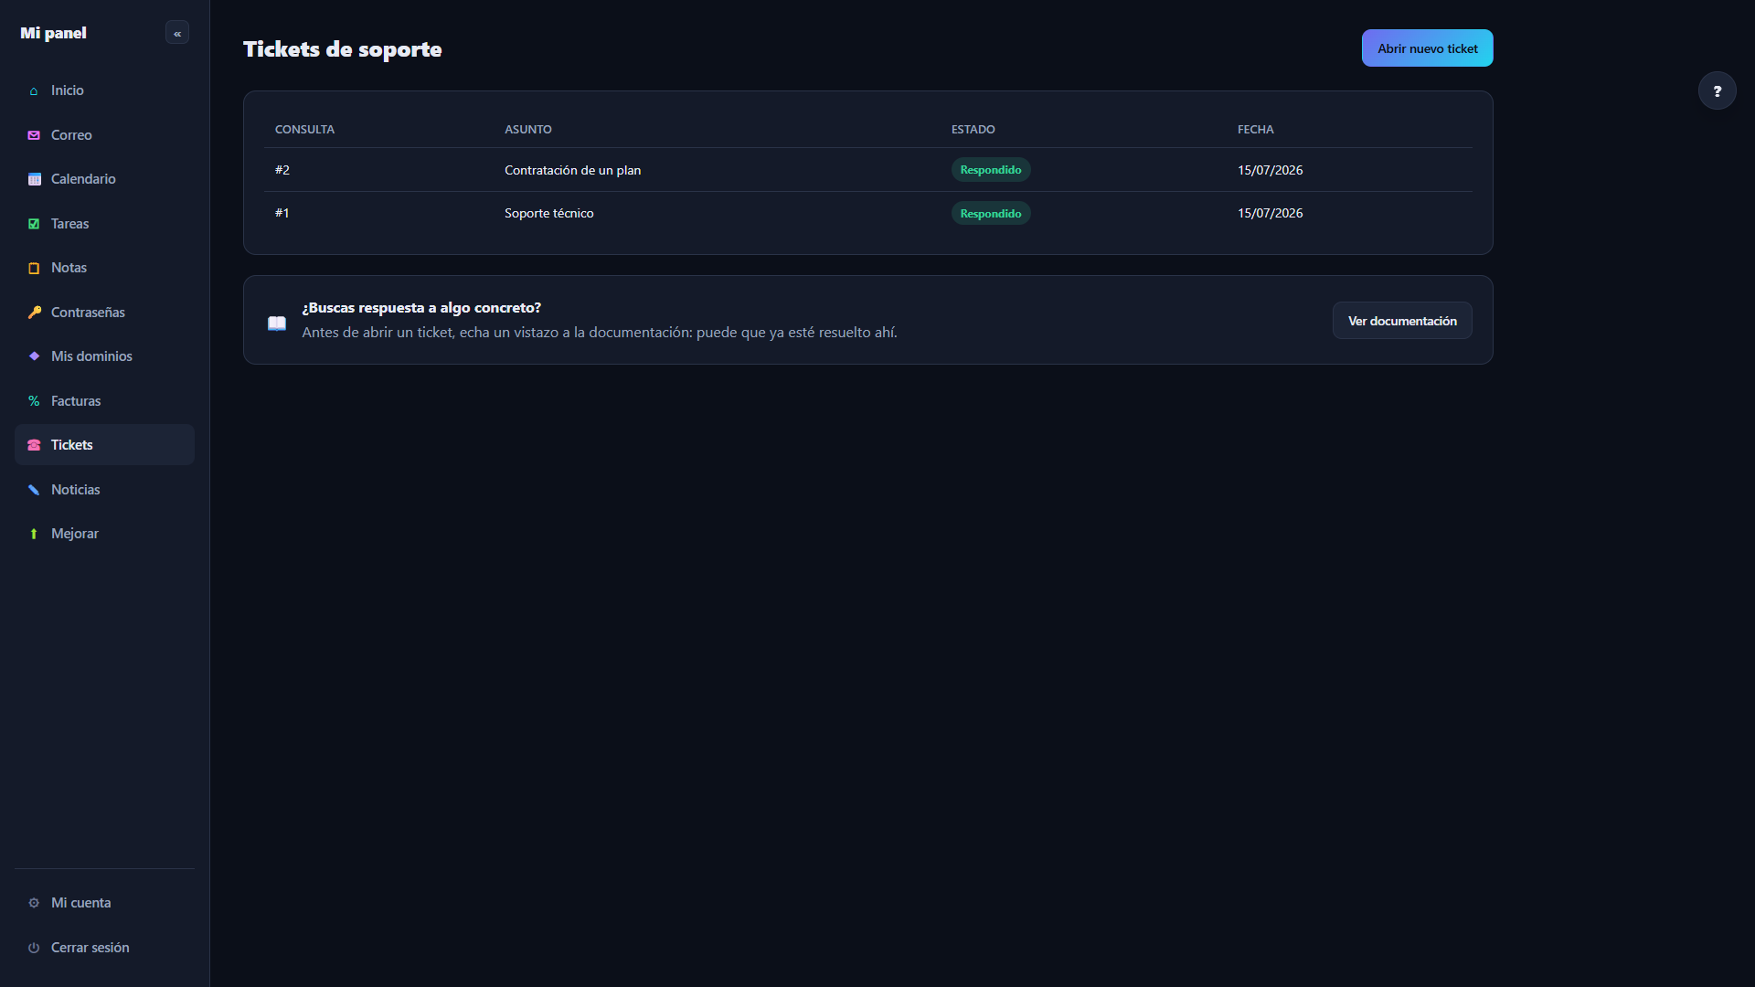
Task: Click the Contraseñas key icon
Action: click(34, 313)
